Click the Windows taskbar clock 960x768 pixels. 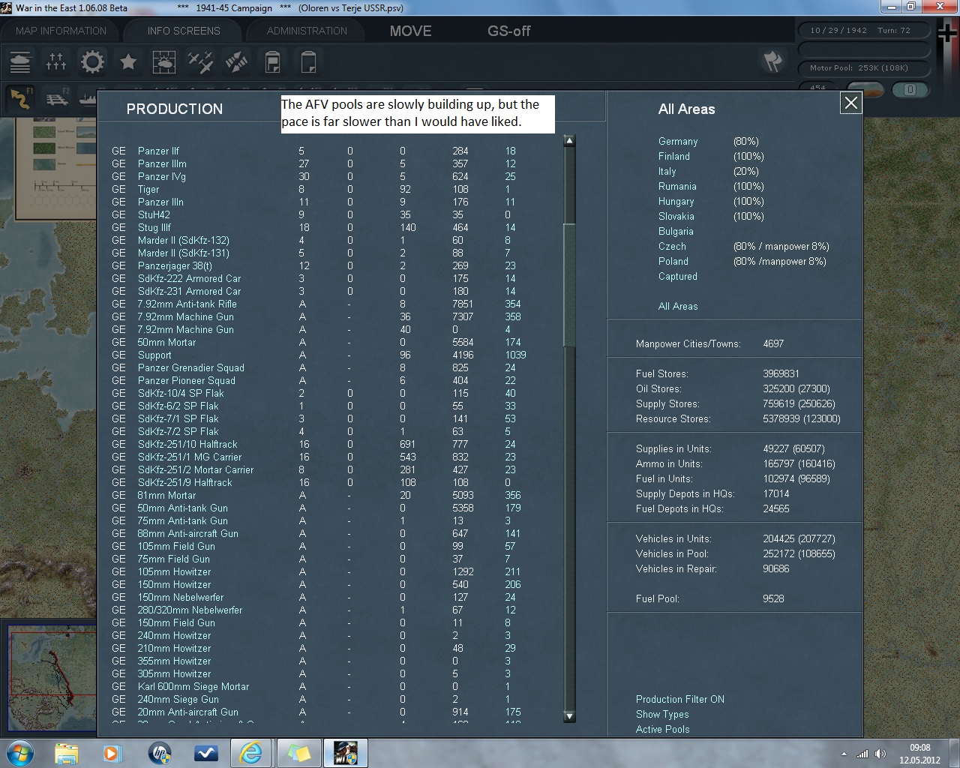[x=920, y=753]
